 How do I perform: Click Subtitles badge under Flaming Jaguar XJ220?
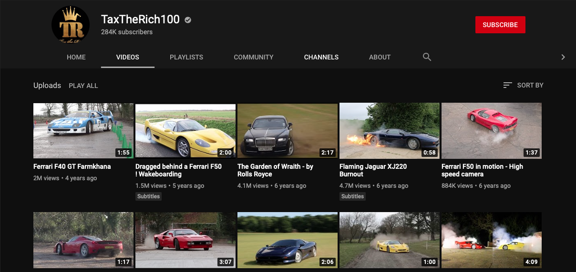[x=352, y=196]
